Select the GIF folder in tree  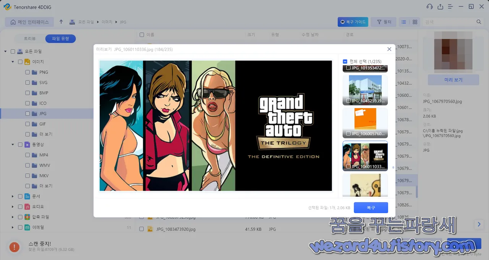[43, 124]
